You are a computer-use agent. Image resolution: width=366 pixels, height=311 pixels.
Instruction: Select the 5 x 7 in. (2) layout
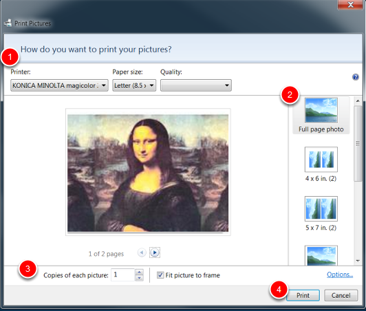pos(321,213)
